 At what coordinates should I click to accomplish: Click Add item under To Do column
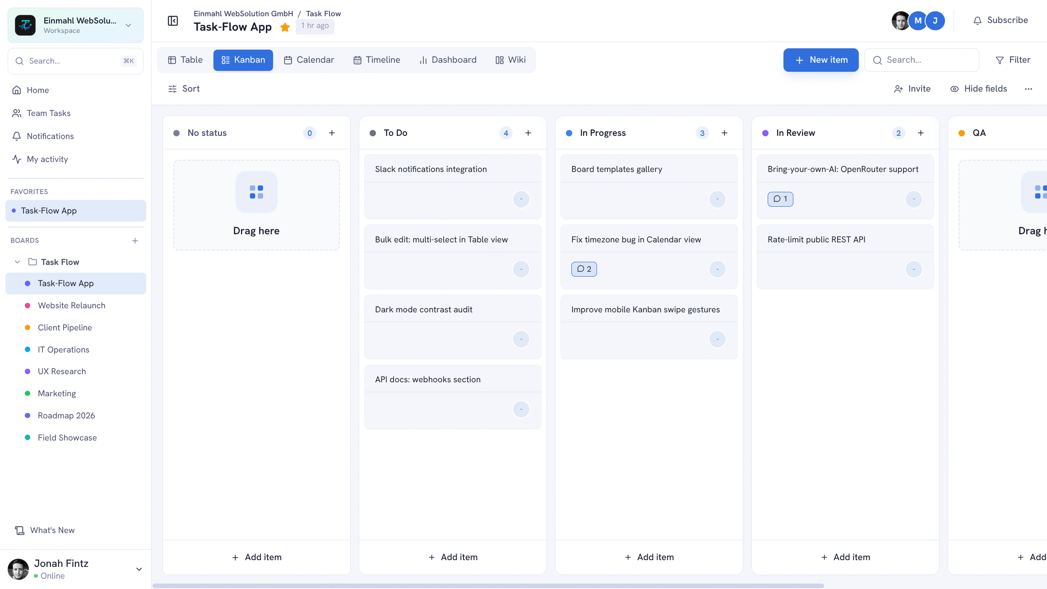tap(453, 557)
